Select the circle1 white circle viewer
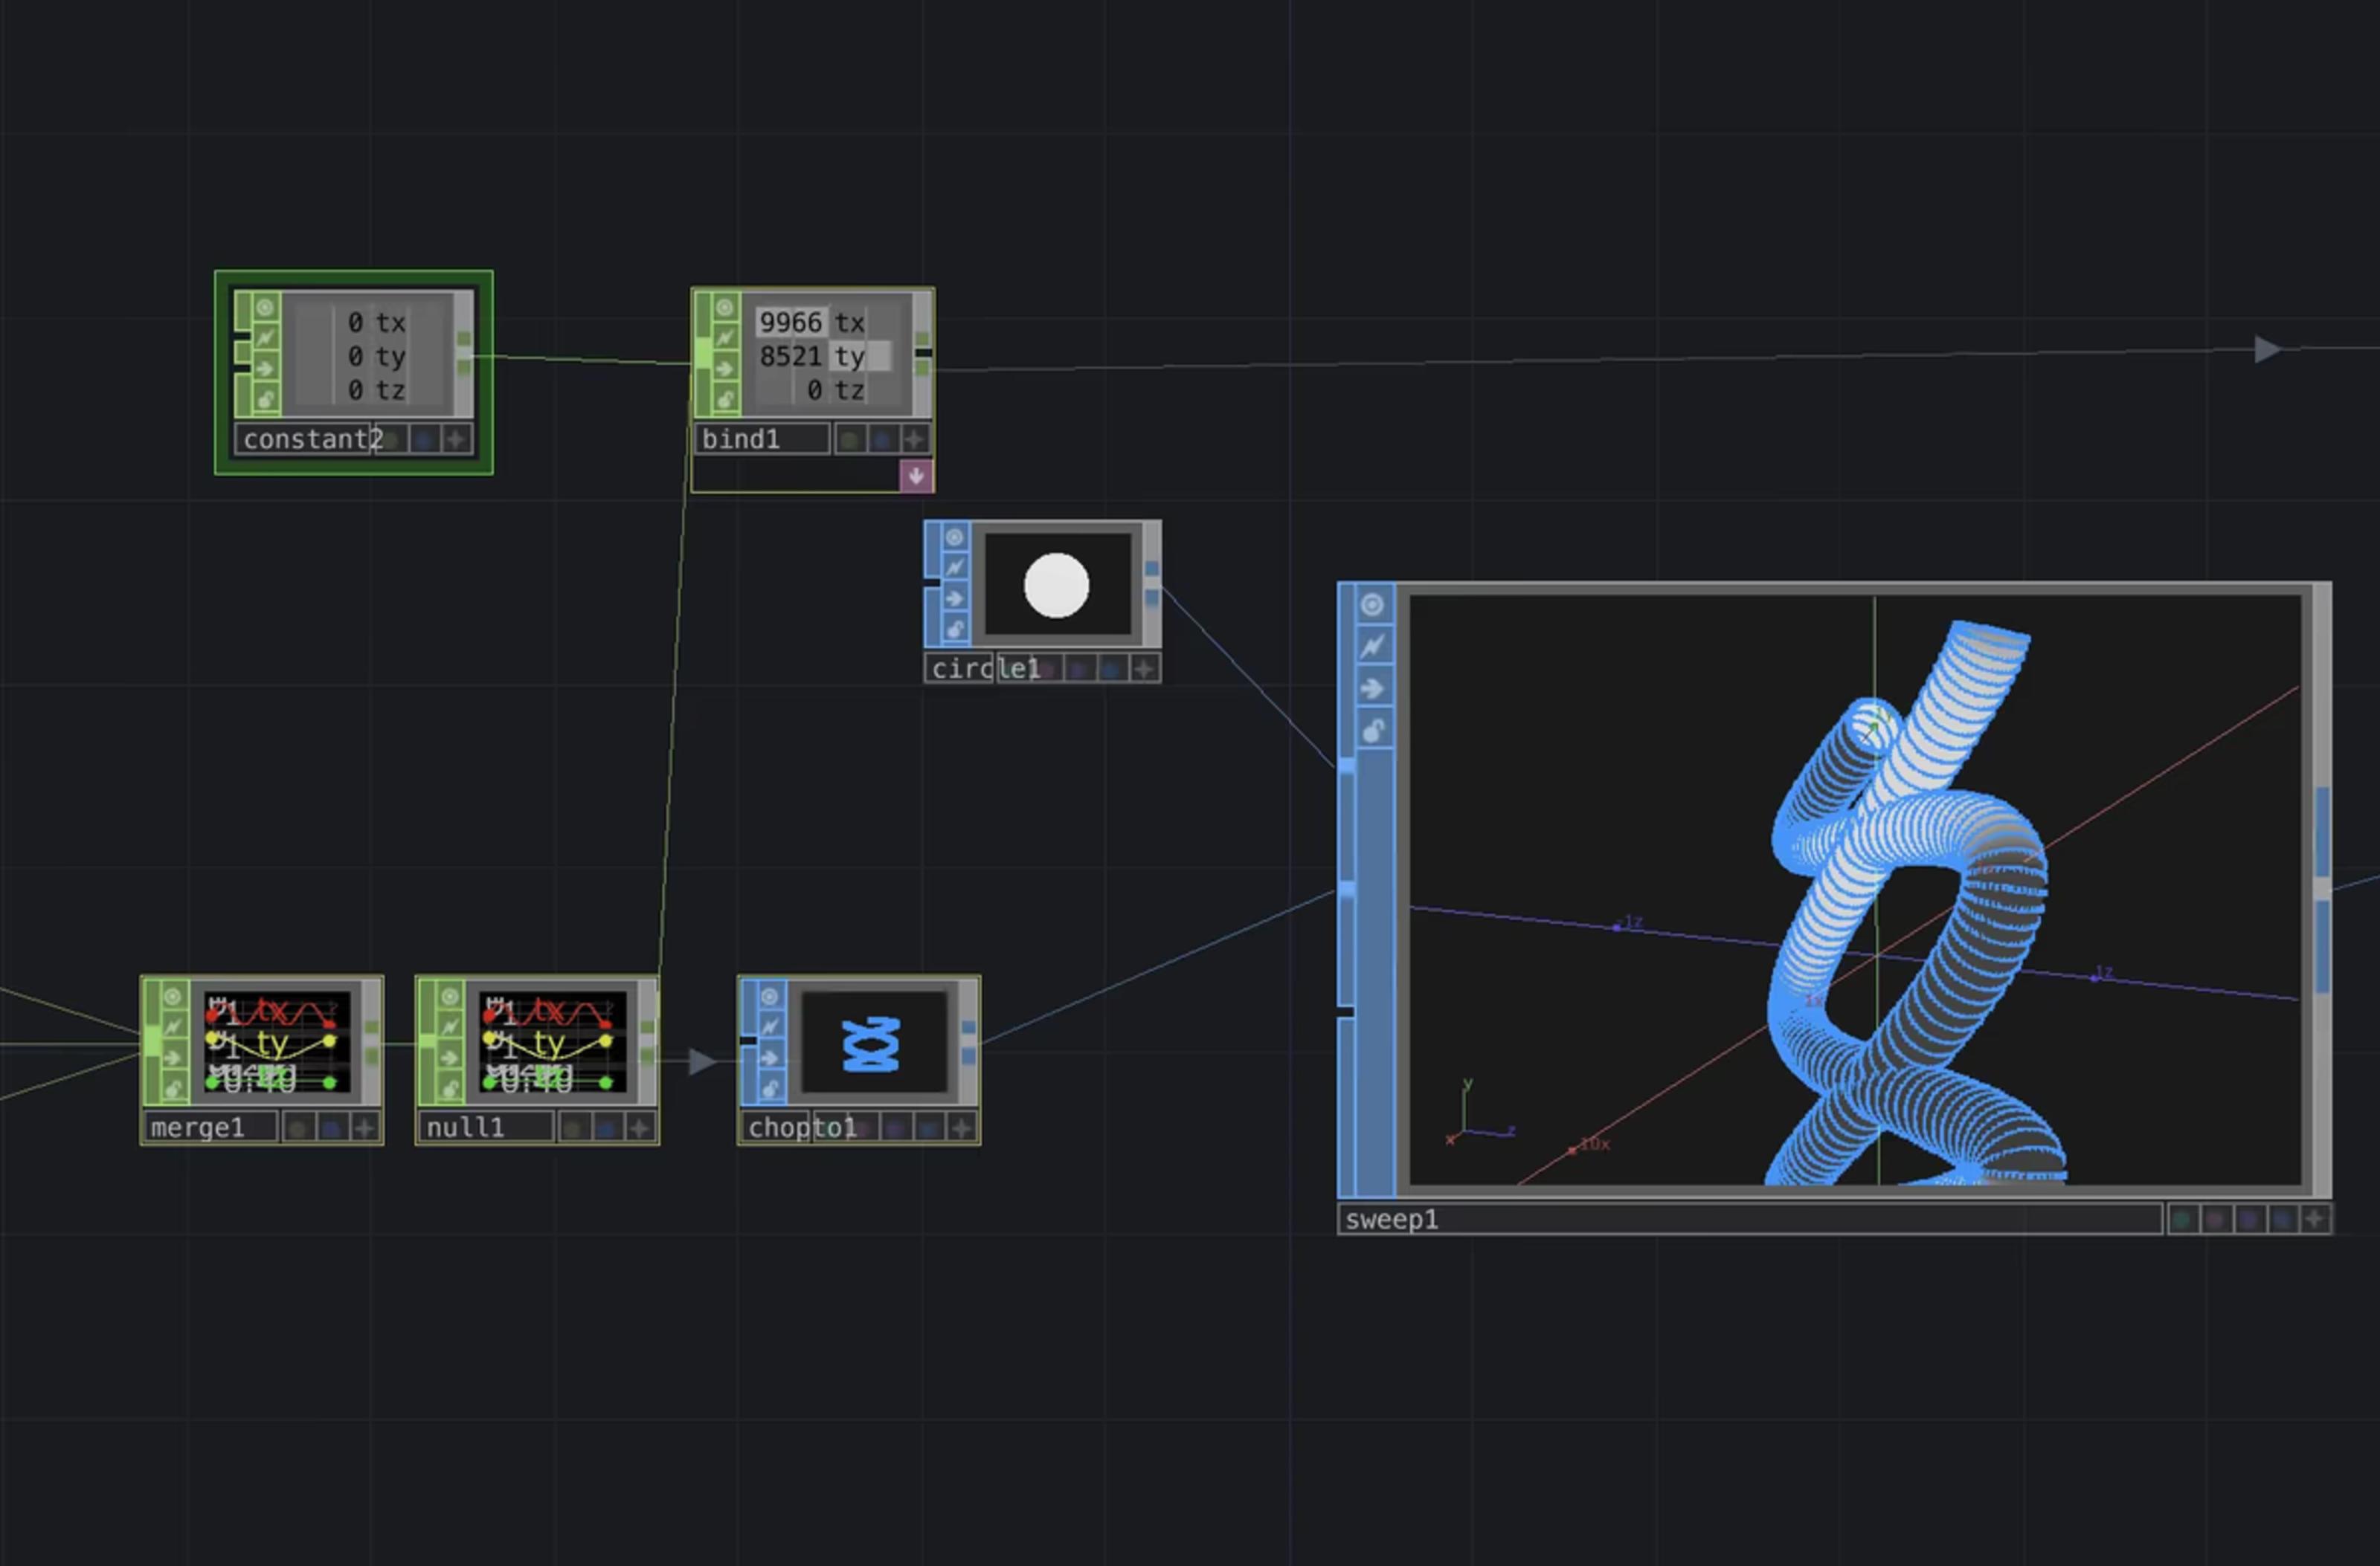This screenshot has height=1566, width=2380. (1058, 585)
